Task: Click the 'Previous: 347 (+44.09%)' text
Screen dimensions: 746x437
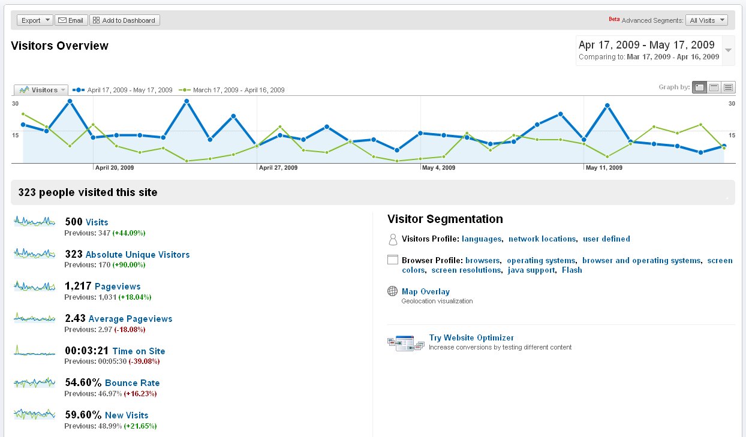Action: tap(105, 233)
